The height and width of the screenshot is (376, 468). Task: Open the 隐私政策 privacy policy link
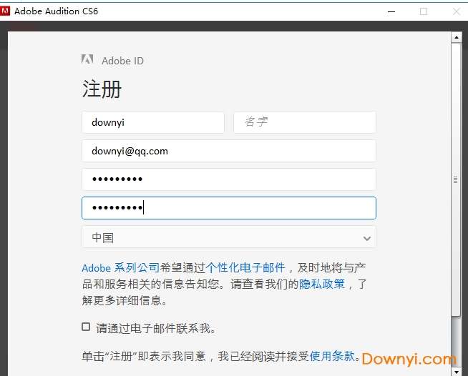322,284
